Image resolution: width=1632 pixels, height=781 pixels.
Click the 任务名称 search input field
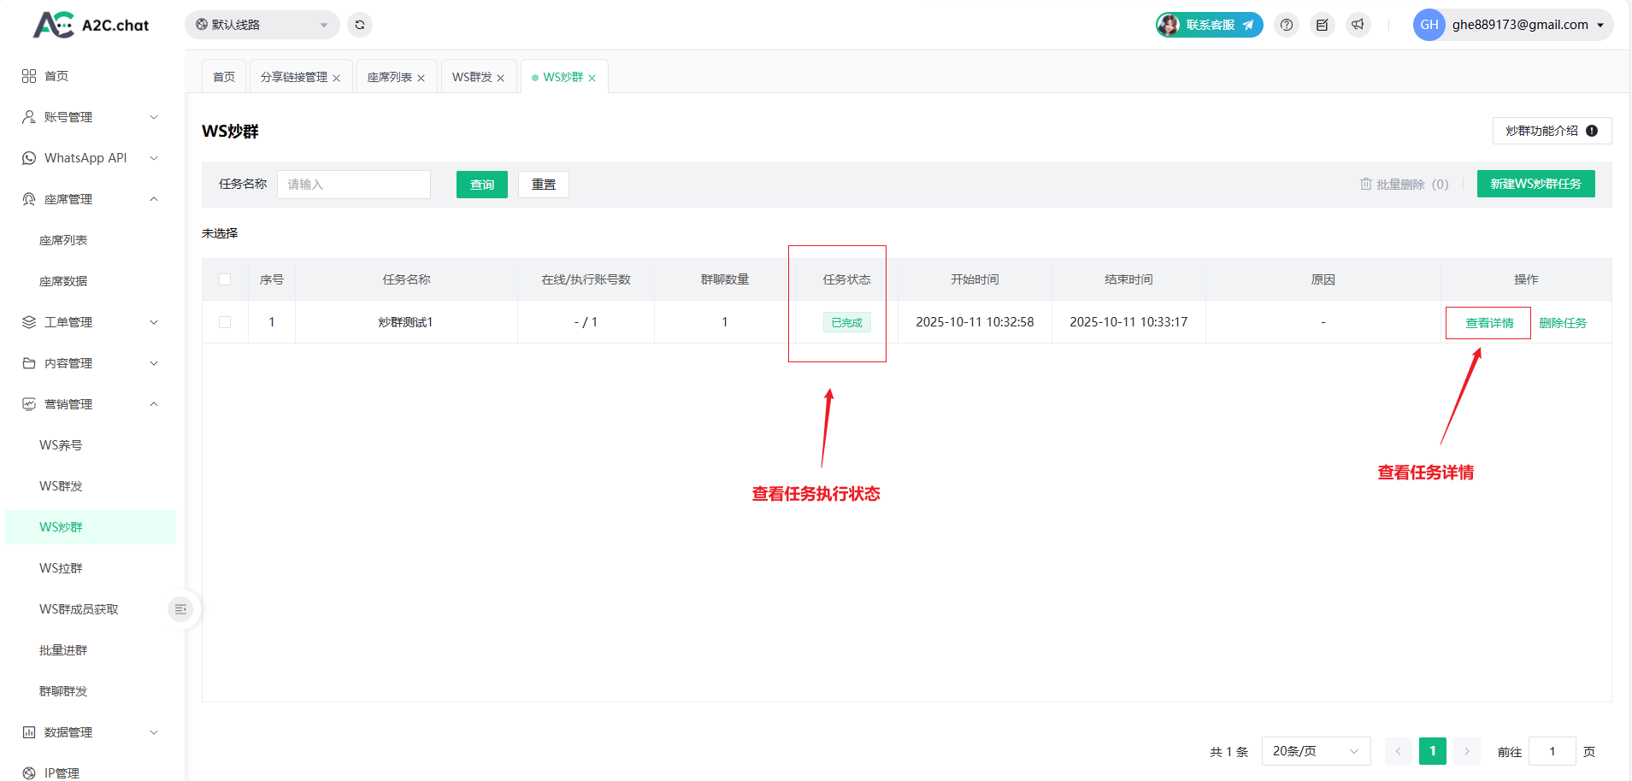353,185
